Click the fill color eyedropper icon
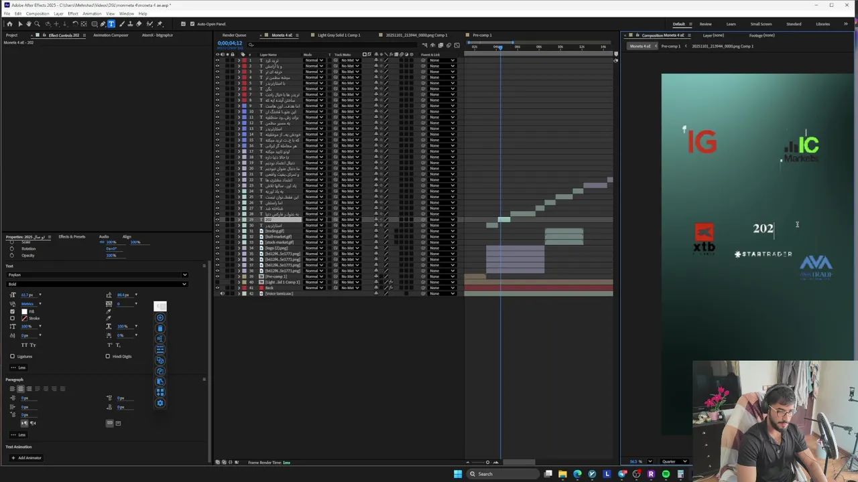The width and height of the screenshot is (858, 482). (x=109, y=311)
